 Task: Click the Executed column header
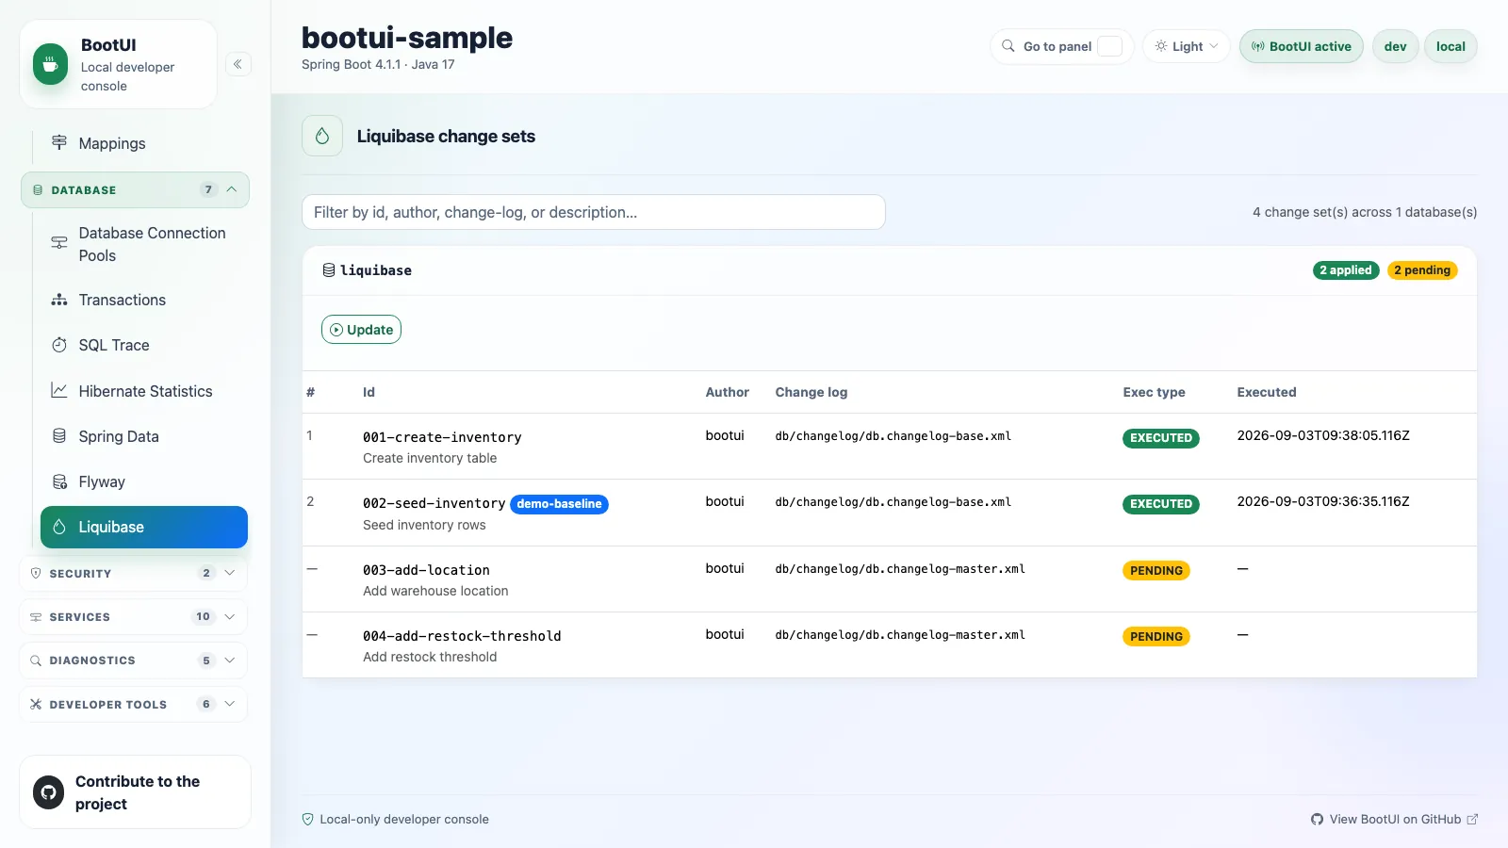(x=1267, y=392)
